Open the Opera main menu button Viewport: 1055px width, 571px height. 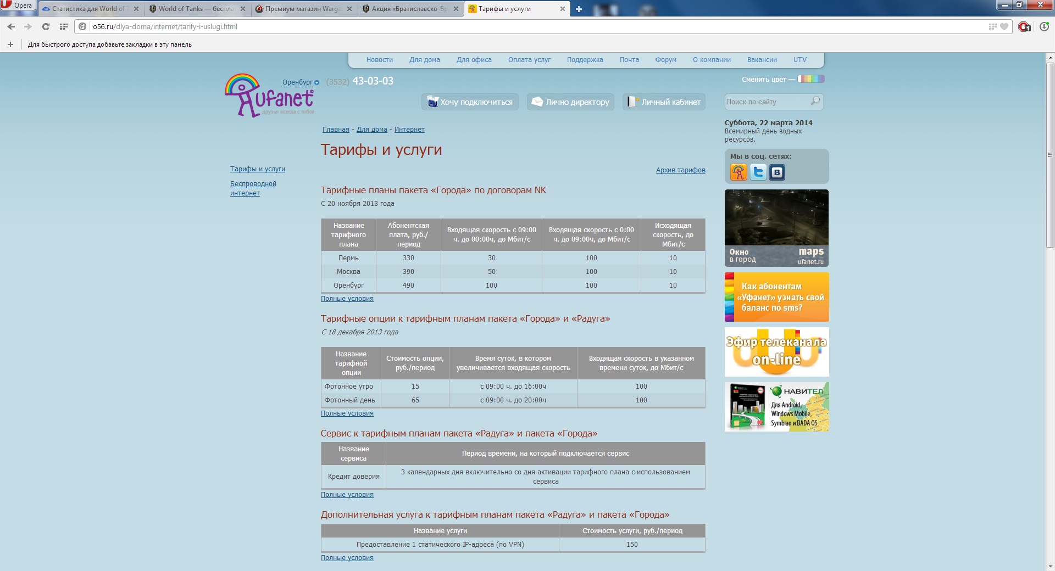point(18,5)
